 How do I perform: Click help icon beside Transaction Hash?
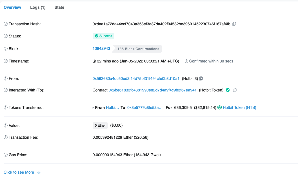(x=6, y=24)
